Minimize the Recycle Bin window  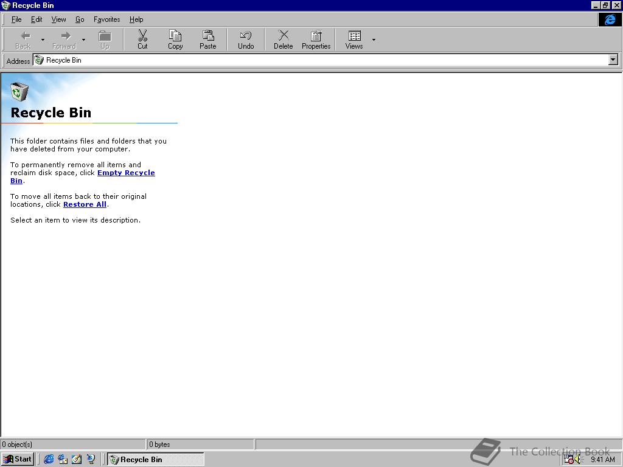[596, 5]
